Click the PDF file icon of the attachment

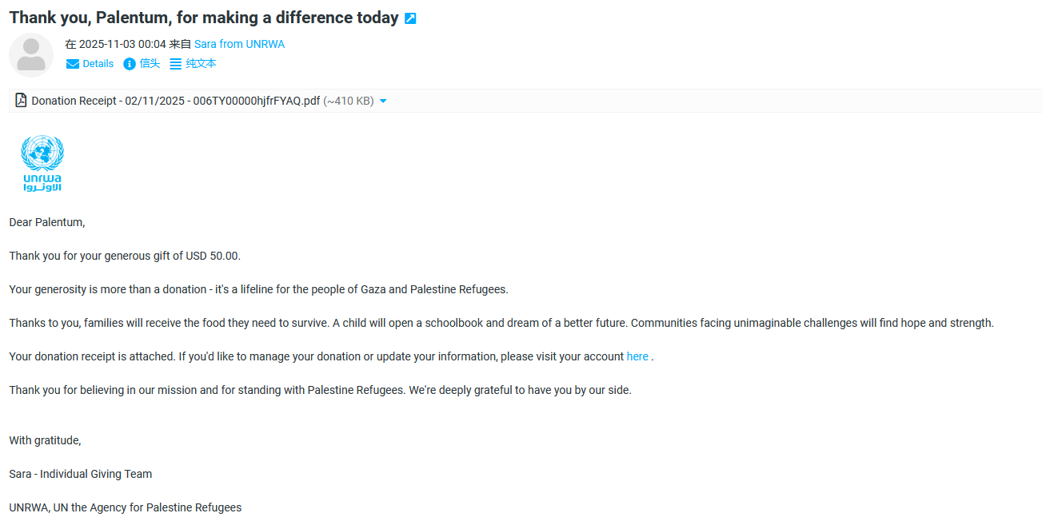pyautogui.click(x=21, y=101)
